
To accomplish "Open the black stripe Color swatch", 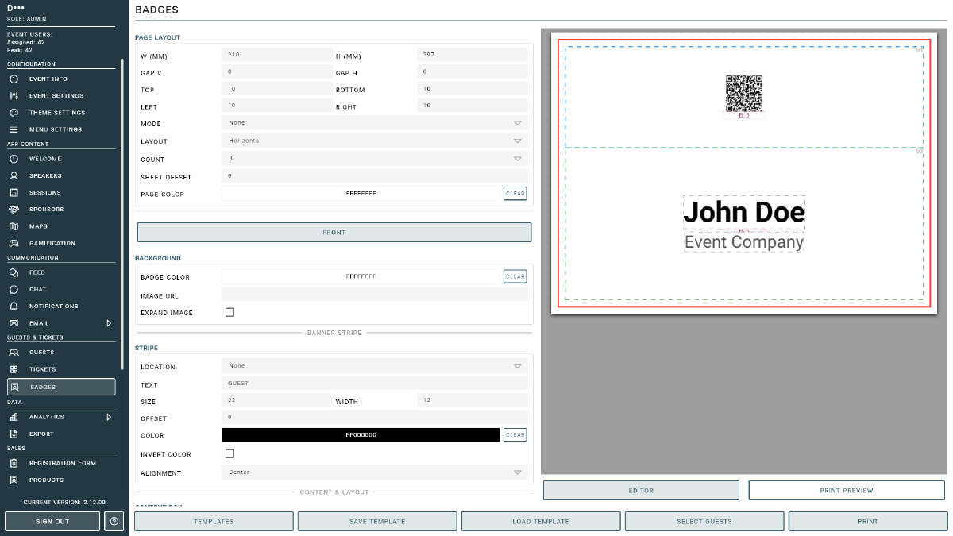I will 361,435.
